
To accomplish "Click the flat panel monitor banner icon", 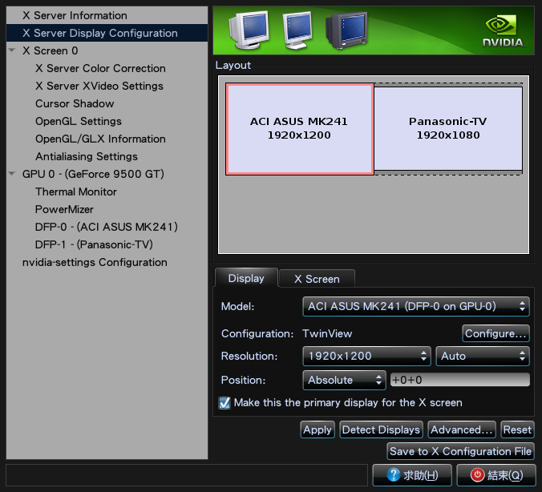I will 297,30.
